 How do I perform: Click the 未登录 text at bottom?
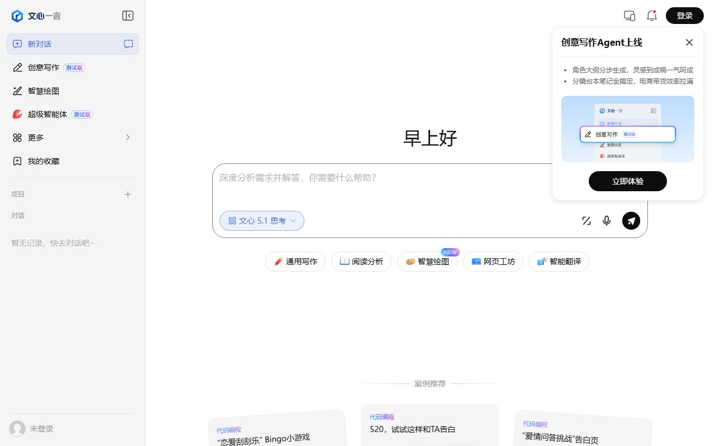click(42, 429)
